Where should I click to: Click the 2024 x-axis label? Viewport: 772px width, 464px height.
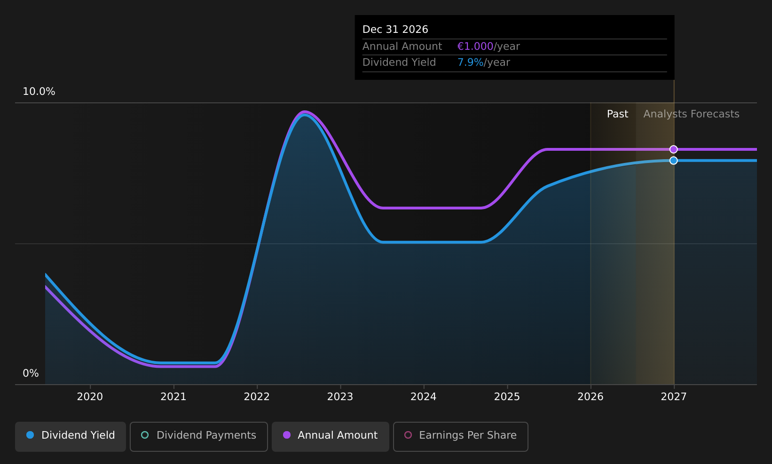click(x=424, y=397)
